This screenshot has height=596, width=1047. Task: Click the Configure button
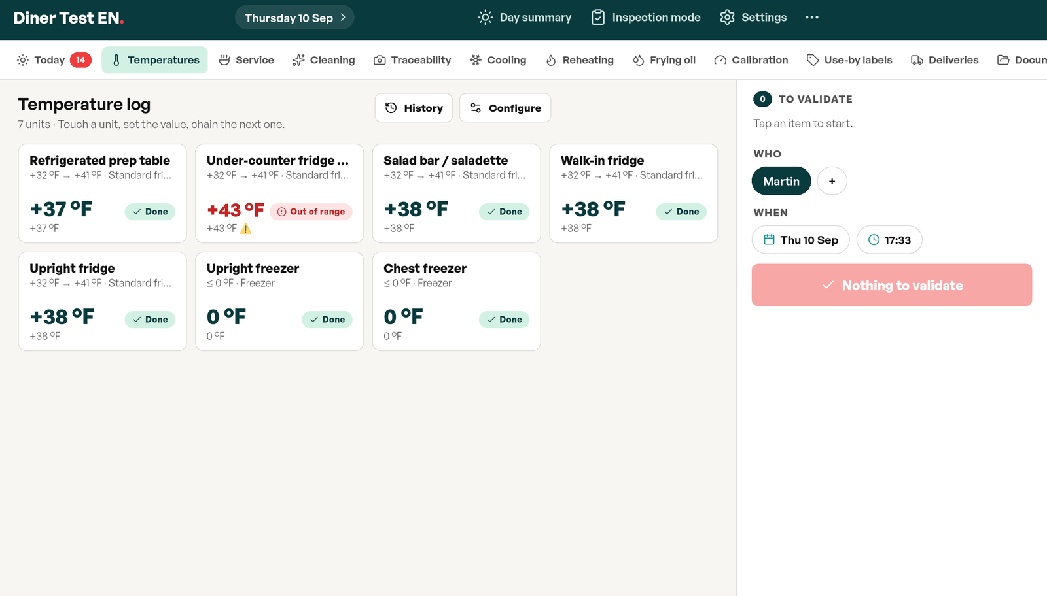click(505, 108)
